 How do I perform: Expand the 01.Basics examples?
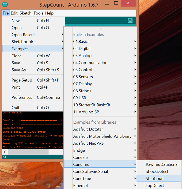point(101,42)
